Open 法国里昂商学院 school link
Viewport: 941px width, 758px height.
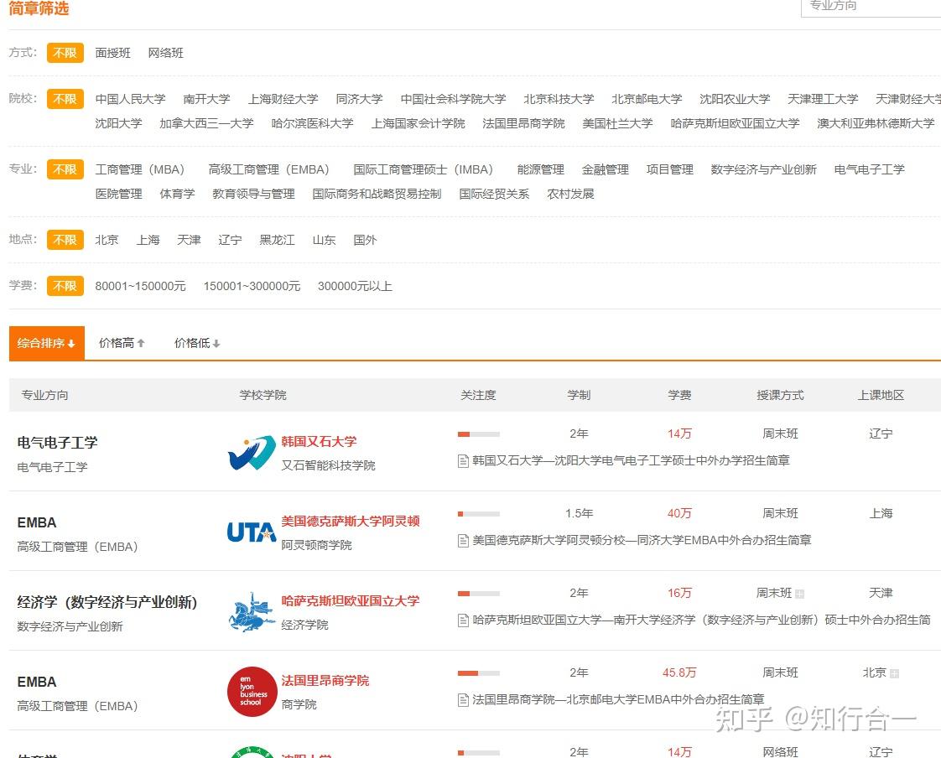[x=325, y=681]
